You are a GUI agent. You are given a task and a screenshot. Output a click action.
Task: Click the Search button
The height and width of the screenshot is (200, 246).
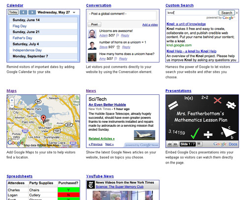click(x=227, y=13)
